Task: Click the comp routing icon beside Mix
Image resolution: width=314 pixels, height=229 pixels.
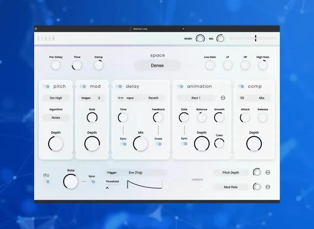Action: click(242, 98)
